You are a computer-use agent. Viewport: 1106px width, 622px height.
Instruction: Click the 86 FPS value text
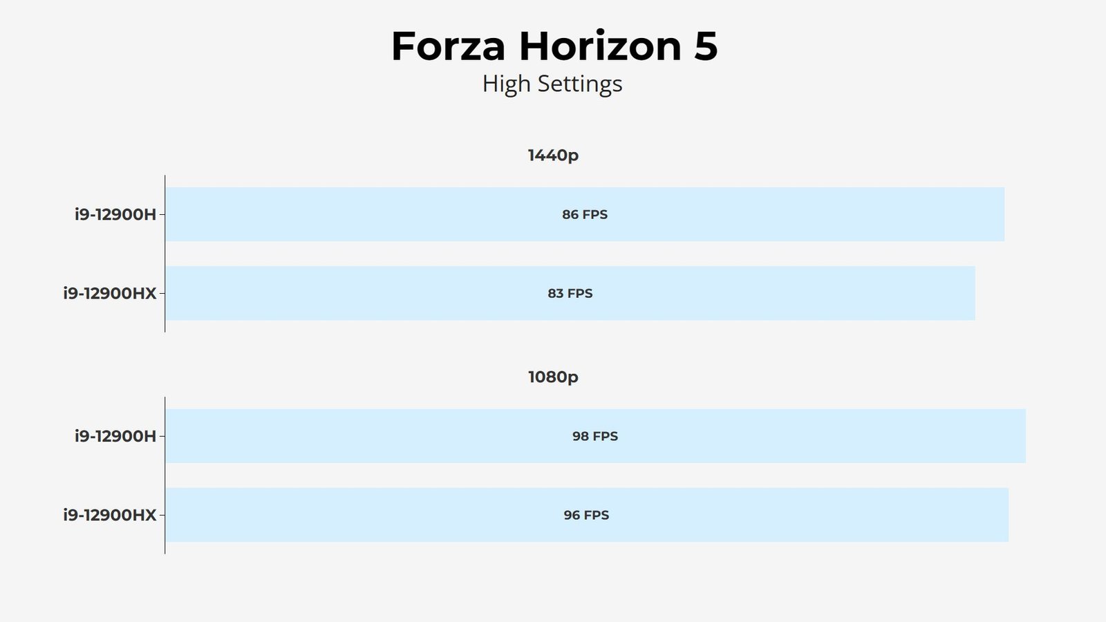(x=585, y=214)
